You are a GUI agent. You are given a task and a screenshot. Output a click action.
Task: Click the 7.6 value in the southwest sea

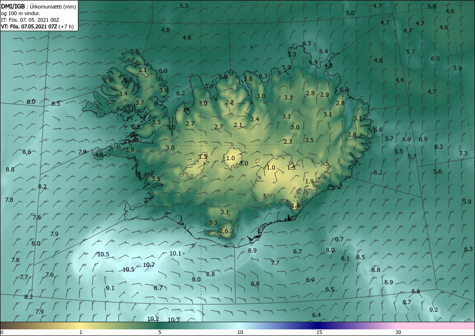49,275
